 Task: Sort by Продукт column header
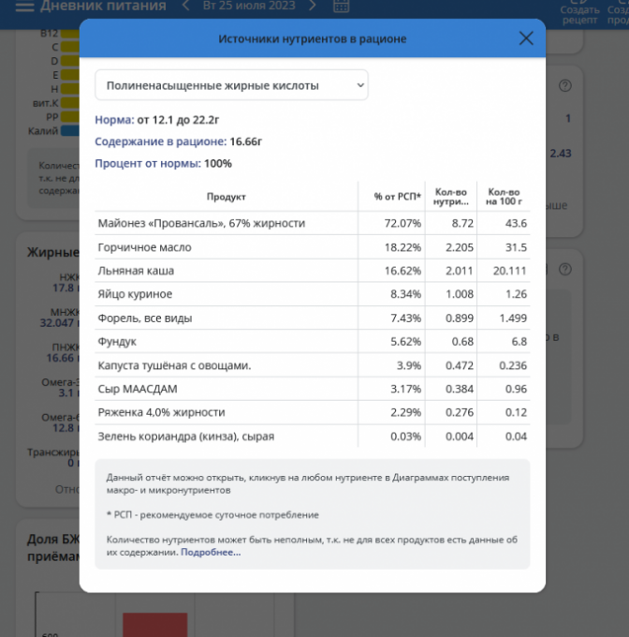point(226,197)
